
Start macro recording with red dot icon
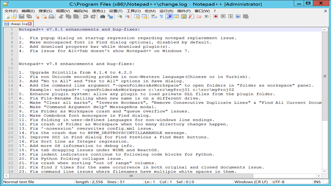215,17
